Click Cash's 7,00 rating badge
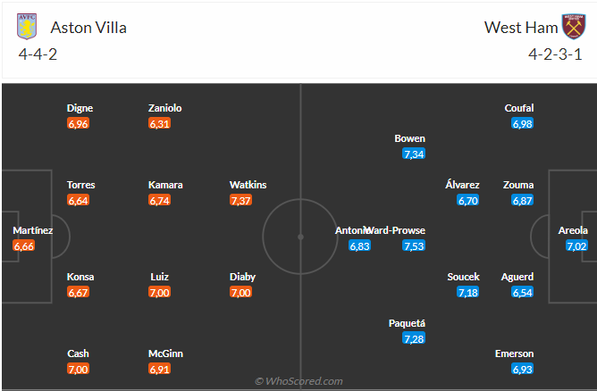This screenshot has width=597, height=391. [x=78, y=369]
